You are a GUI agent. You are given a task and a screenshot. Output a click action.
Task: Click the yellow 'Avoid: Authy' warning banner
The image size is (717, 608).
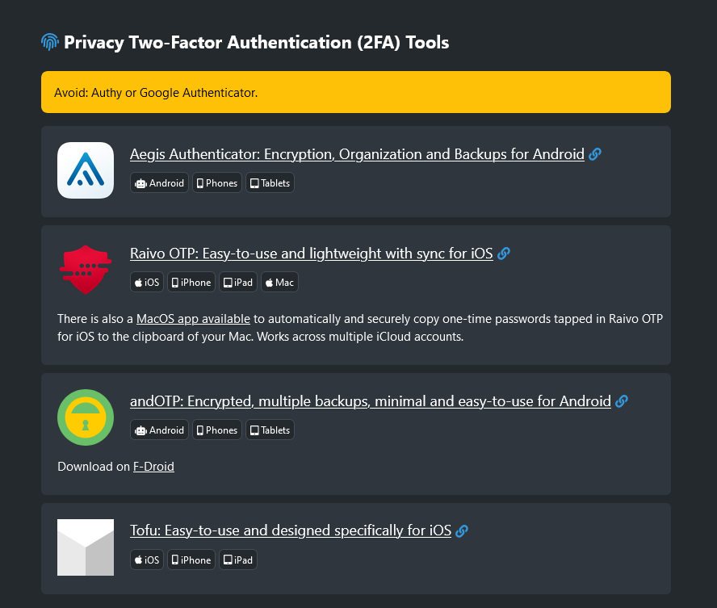click(x=356, y=92)
